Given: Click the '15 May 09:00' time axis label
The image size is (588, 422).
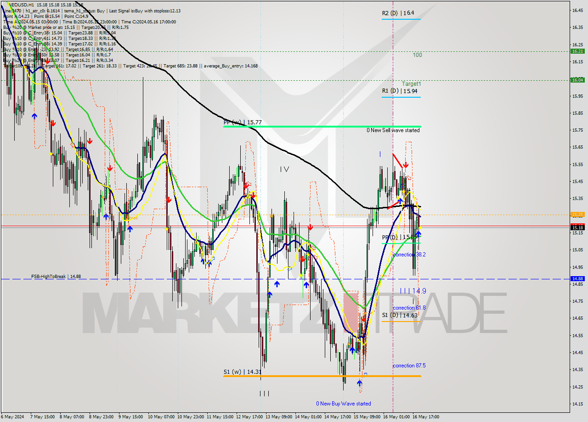Looking at the screenshot, I should [x=367, y=417].
